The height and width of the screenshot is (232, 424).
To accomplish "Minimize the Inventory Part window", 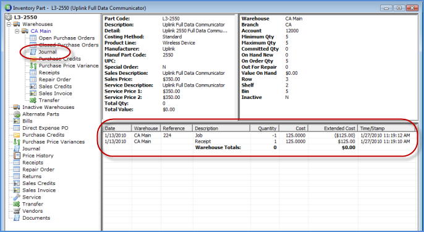I will coord(386,8).
